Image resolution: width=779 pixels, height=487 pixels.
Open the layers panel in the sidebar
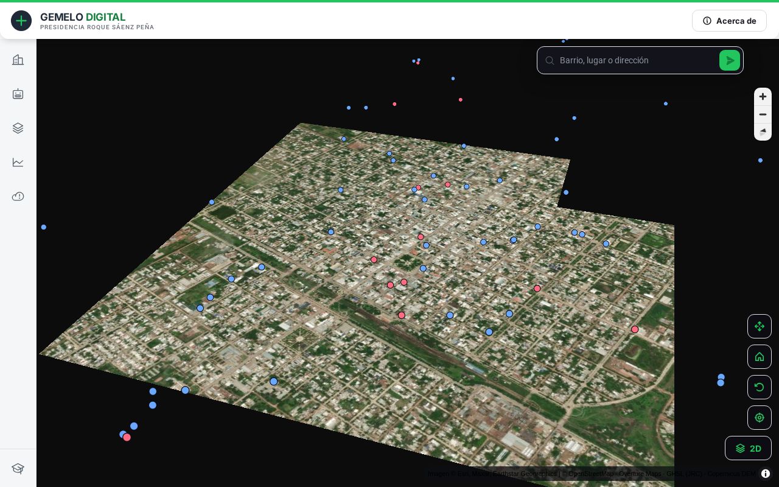pyautogui.click(x=18, y=128)
